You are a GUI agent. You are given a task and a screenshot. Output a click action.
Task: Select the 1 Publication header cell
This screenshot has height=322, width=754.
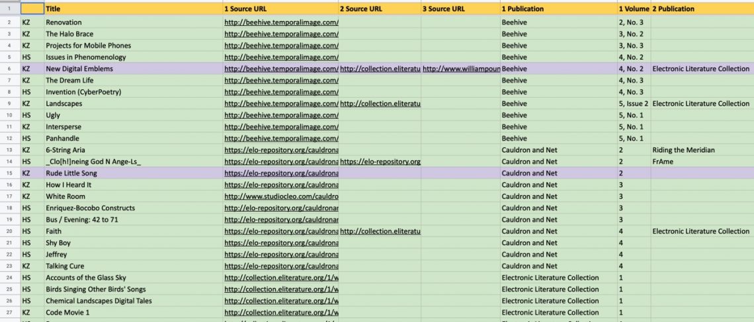click(559, 9)
